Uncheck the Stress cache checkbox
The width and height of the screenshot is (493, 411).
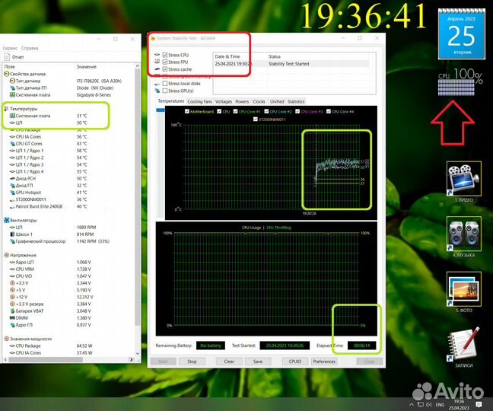[165, 69]
